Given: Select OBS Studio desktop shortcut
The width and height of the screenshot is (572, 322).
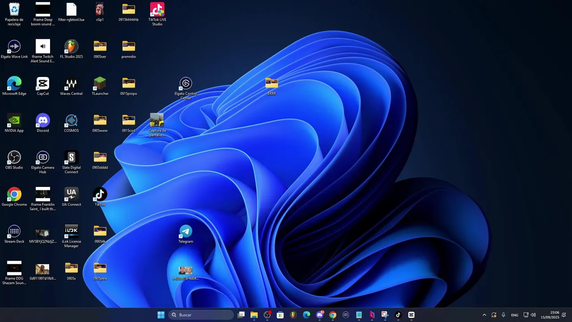Looking at the screenshot, I should pyautogui.click(x=14, y=160).
